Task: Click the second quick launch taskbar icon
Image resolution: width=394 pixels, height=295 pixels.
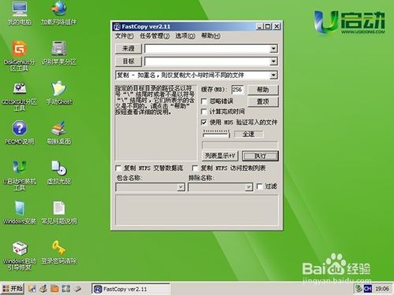Action: tap(43, 289)
